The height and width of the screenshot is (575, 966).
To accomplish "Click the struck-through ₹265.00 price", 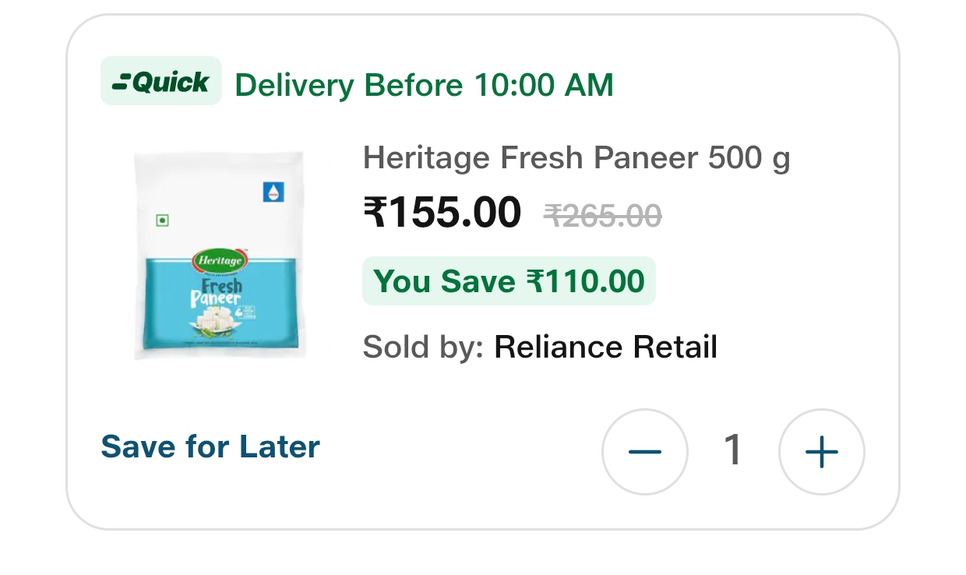I will [603, 216].
